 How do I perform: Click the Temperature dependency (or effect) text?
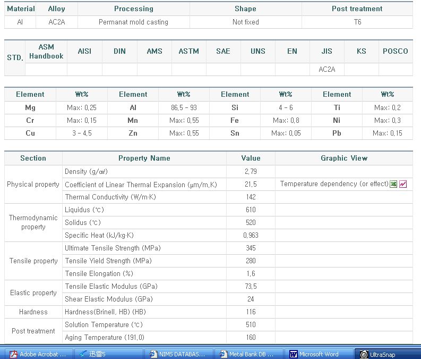[x=334, y=184]
